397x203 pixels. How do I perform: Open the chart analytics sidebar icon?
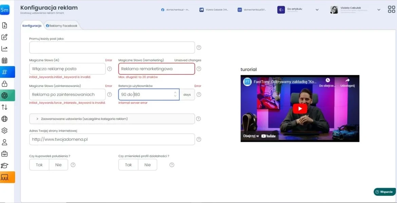tap(5, 49)
